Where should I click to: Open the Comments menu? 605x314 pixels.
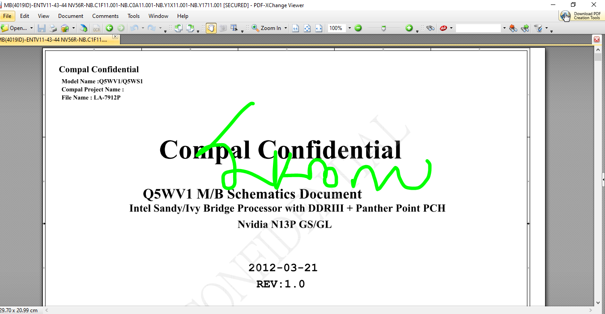point(106,16)
